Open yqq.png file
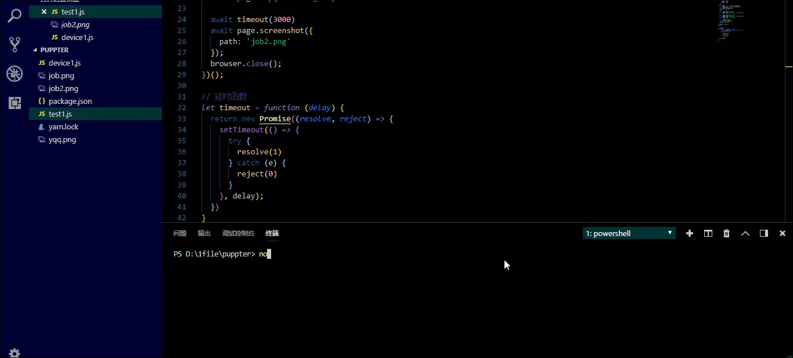The height and width of the screenshot is (358, 793). coord(62,139)
